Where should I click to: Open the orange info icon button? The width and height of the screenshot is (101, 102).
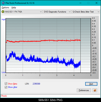[x=95, y=90]
